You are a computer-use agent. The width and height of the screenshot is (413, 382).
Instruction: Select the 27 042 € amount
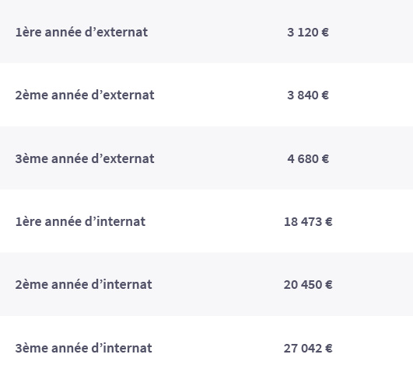pyautogui.click(x=308, y=349)
